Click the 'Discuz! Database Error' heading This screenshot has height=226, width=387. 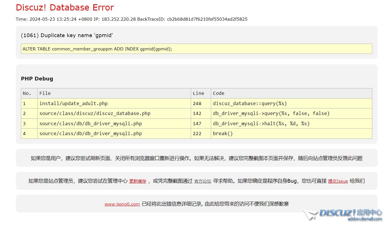65,7
